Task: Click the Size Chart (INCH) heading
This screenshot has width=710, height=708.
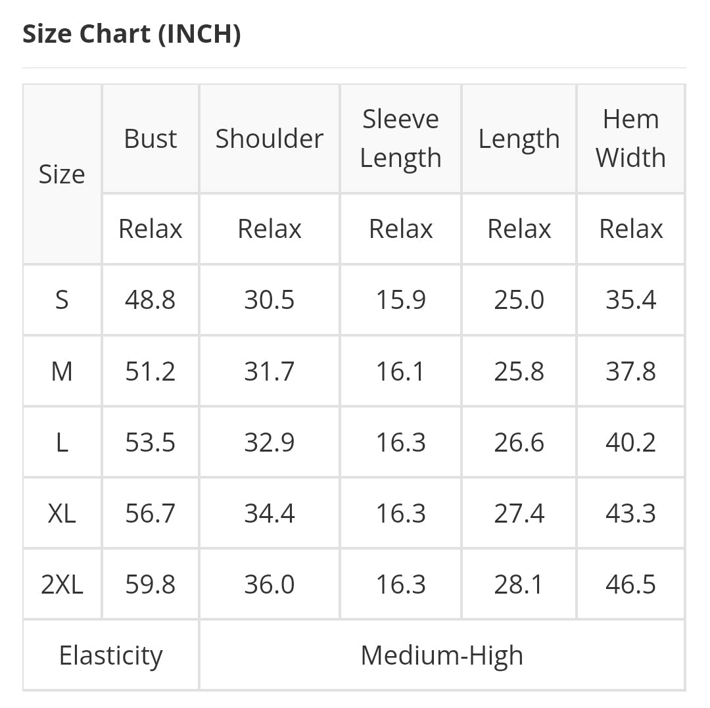Action: 131,34
